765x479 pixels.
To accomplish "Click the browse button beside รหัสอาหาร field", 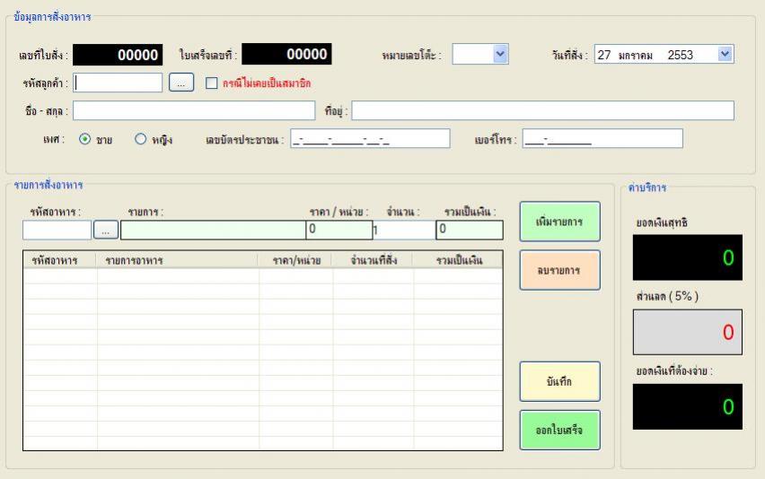I will [x=105, y=231].
